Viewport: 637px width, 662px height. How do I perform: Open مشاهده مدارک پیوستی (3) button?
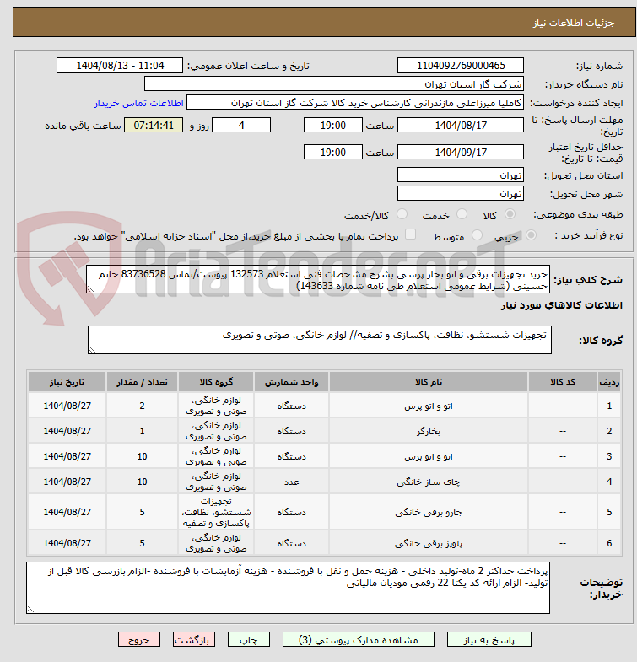(x=359, y=639)
